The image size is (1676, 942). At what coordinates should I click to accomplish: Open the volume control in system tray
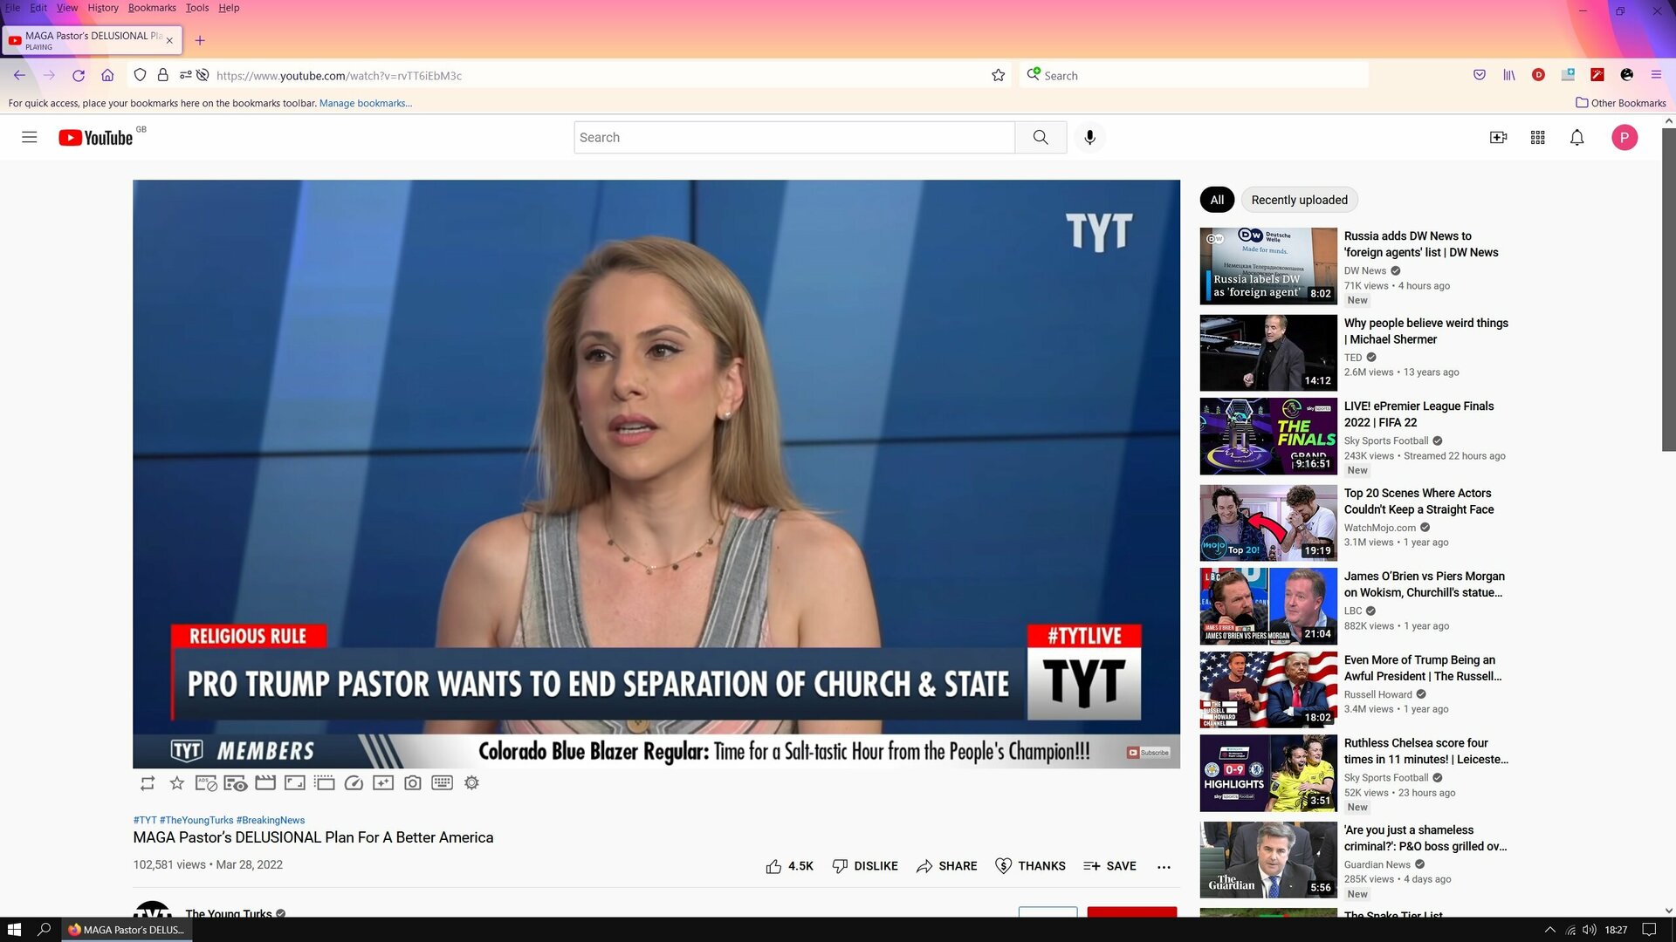(1590, 930)
